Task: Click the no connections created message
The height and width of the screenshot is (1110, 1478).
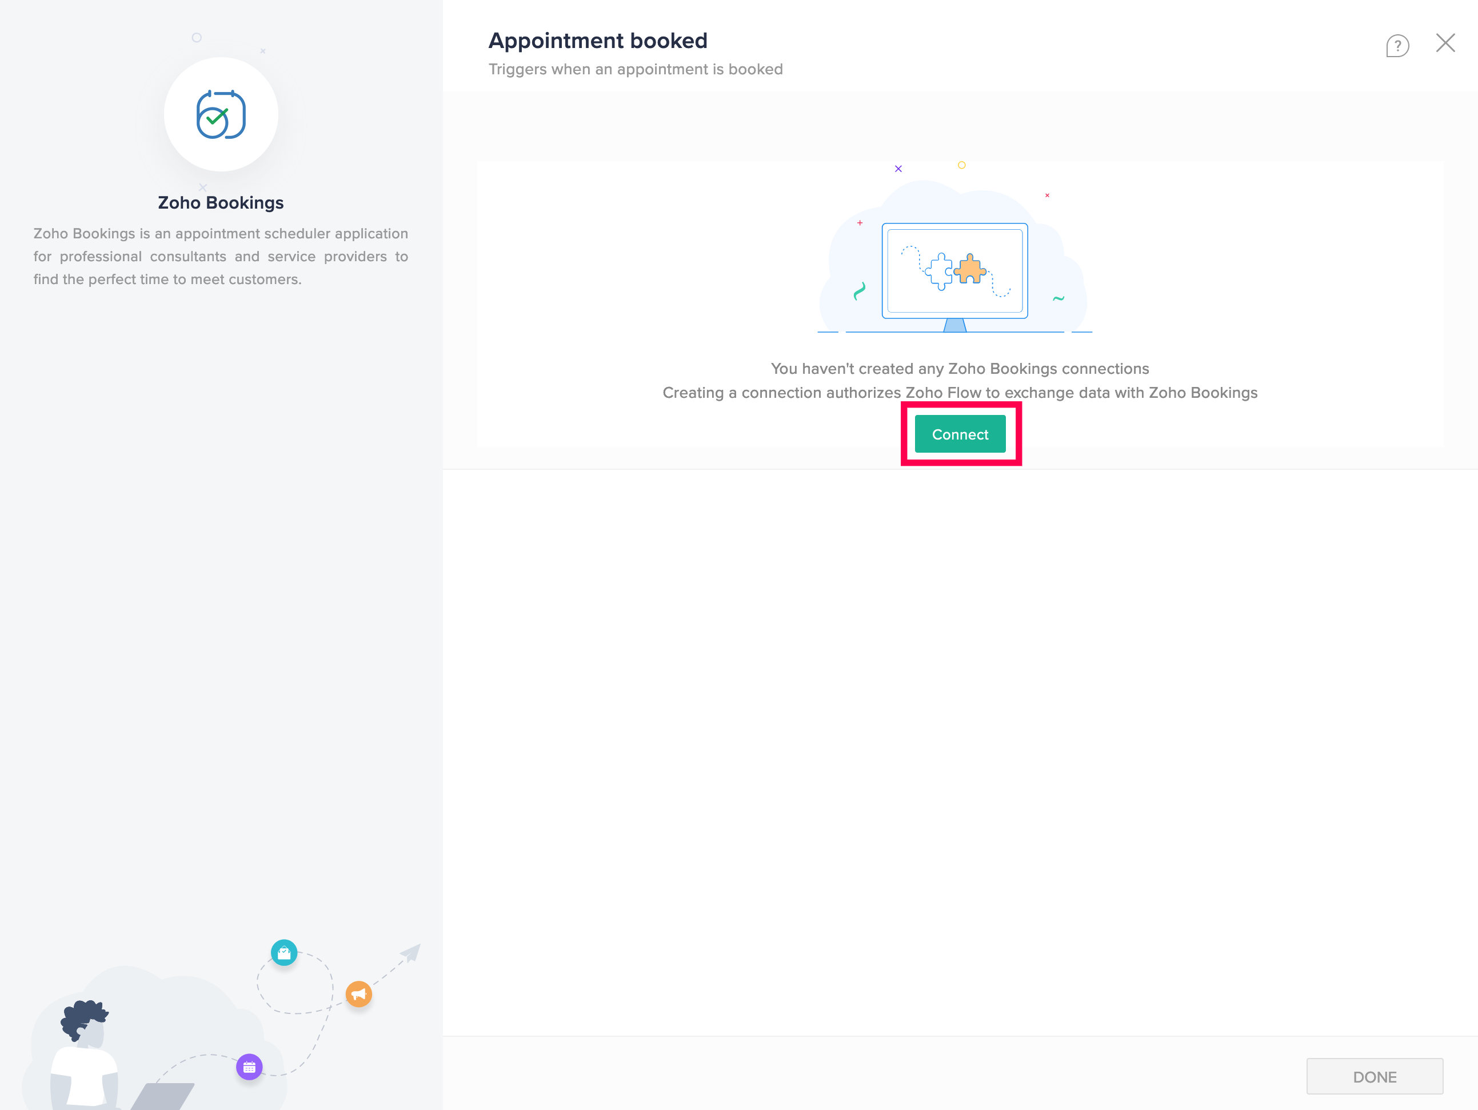Action: coord(960,368)
